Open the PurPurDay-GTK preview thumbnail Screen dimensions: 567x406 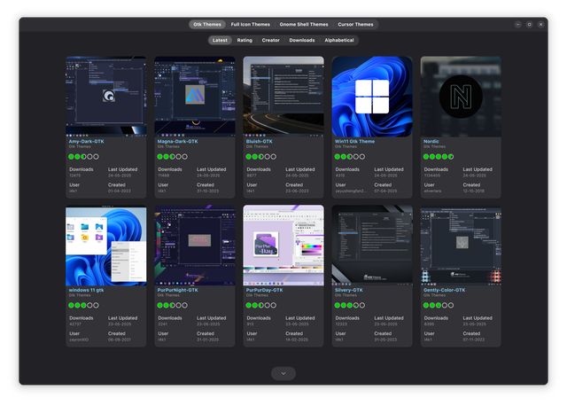(x=283, y=246)
